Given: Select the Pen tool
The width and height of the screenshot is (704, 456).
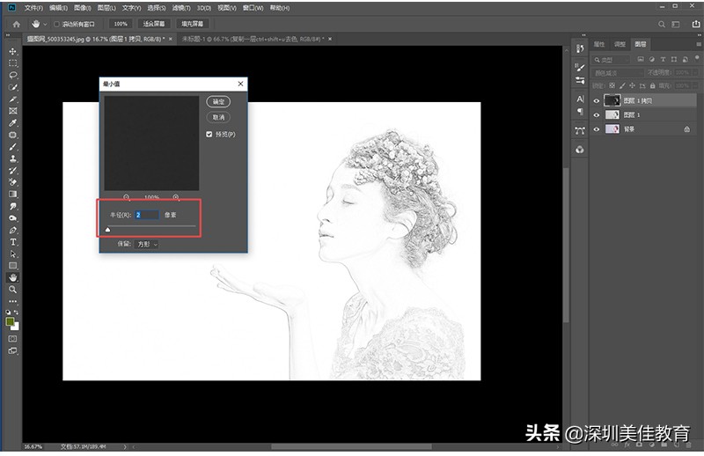Looking at the screenshot, I should 12,230.
